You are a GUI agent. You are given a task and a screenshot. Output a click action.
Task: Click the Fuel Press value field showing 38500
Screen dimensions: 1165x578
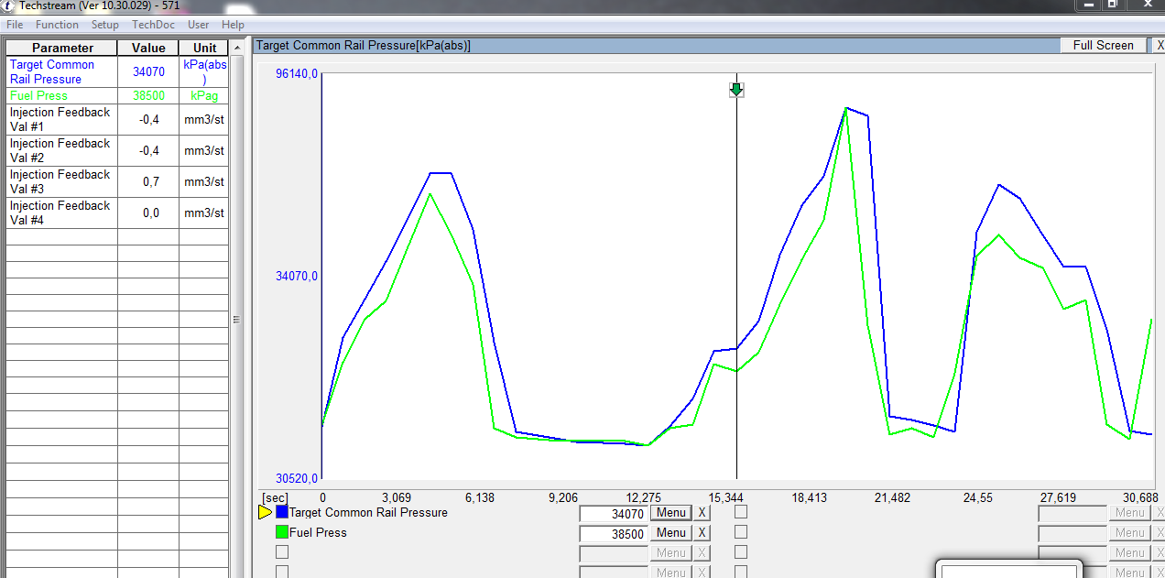click(x=614, y=534)
